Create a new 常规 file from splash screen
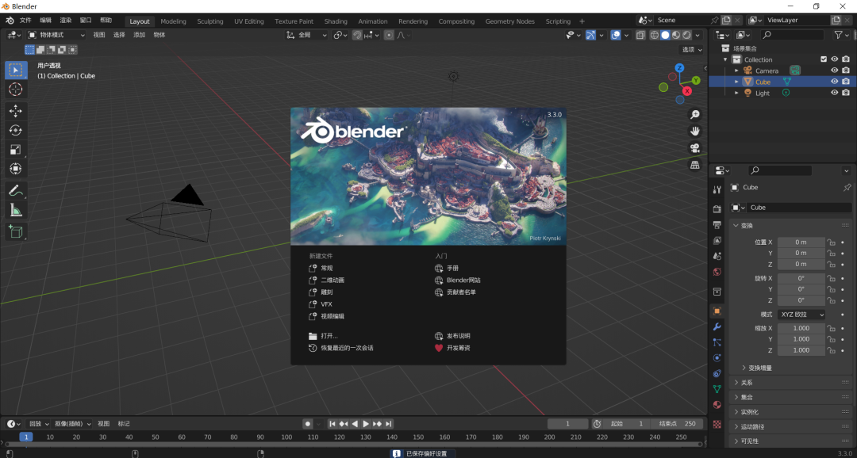 (328, 268)
